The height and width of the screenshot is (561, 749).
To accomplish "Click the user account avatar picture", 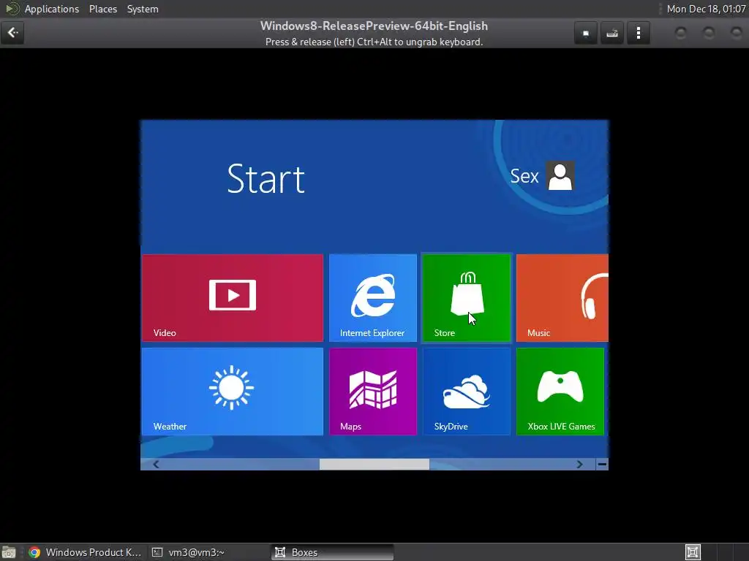I will 560,176.
